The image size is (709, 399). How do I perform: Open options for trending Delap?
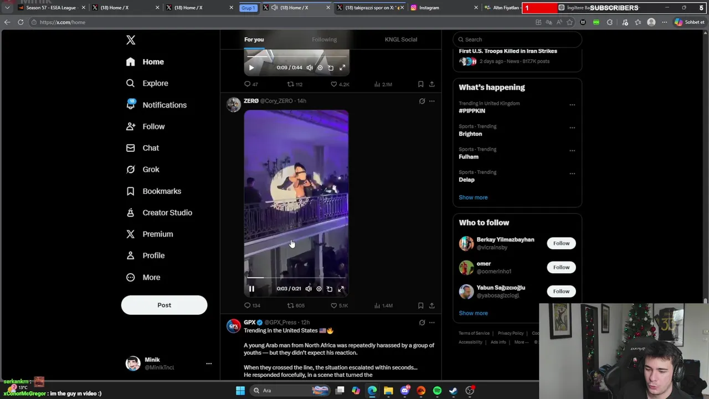tap(572, 173)
